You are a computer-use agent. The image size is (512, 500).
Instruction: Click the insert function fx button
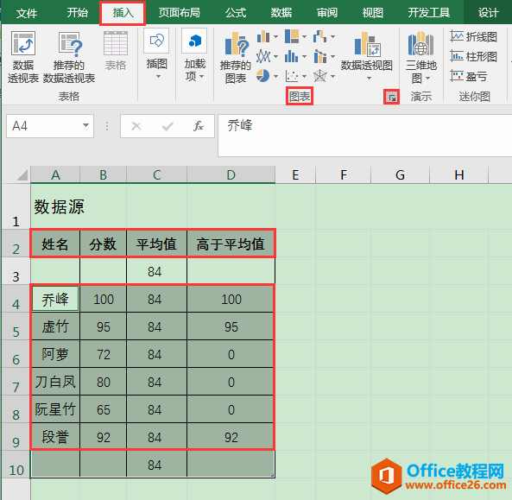point(199,126)
